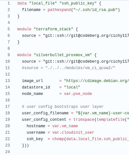Click line number 9 in gutter
This screenshot has width=129, height=155.
[x=9, y=55]
